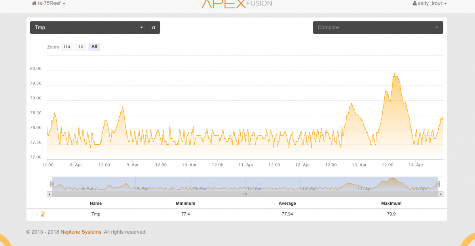The image size is (475, 246).
Task: Click the APEX Fusion logo
Action: [x=237, y=4]
